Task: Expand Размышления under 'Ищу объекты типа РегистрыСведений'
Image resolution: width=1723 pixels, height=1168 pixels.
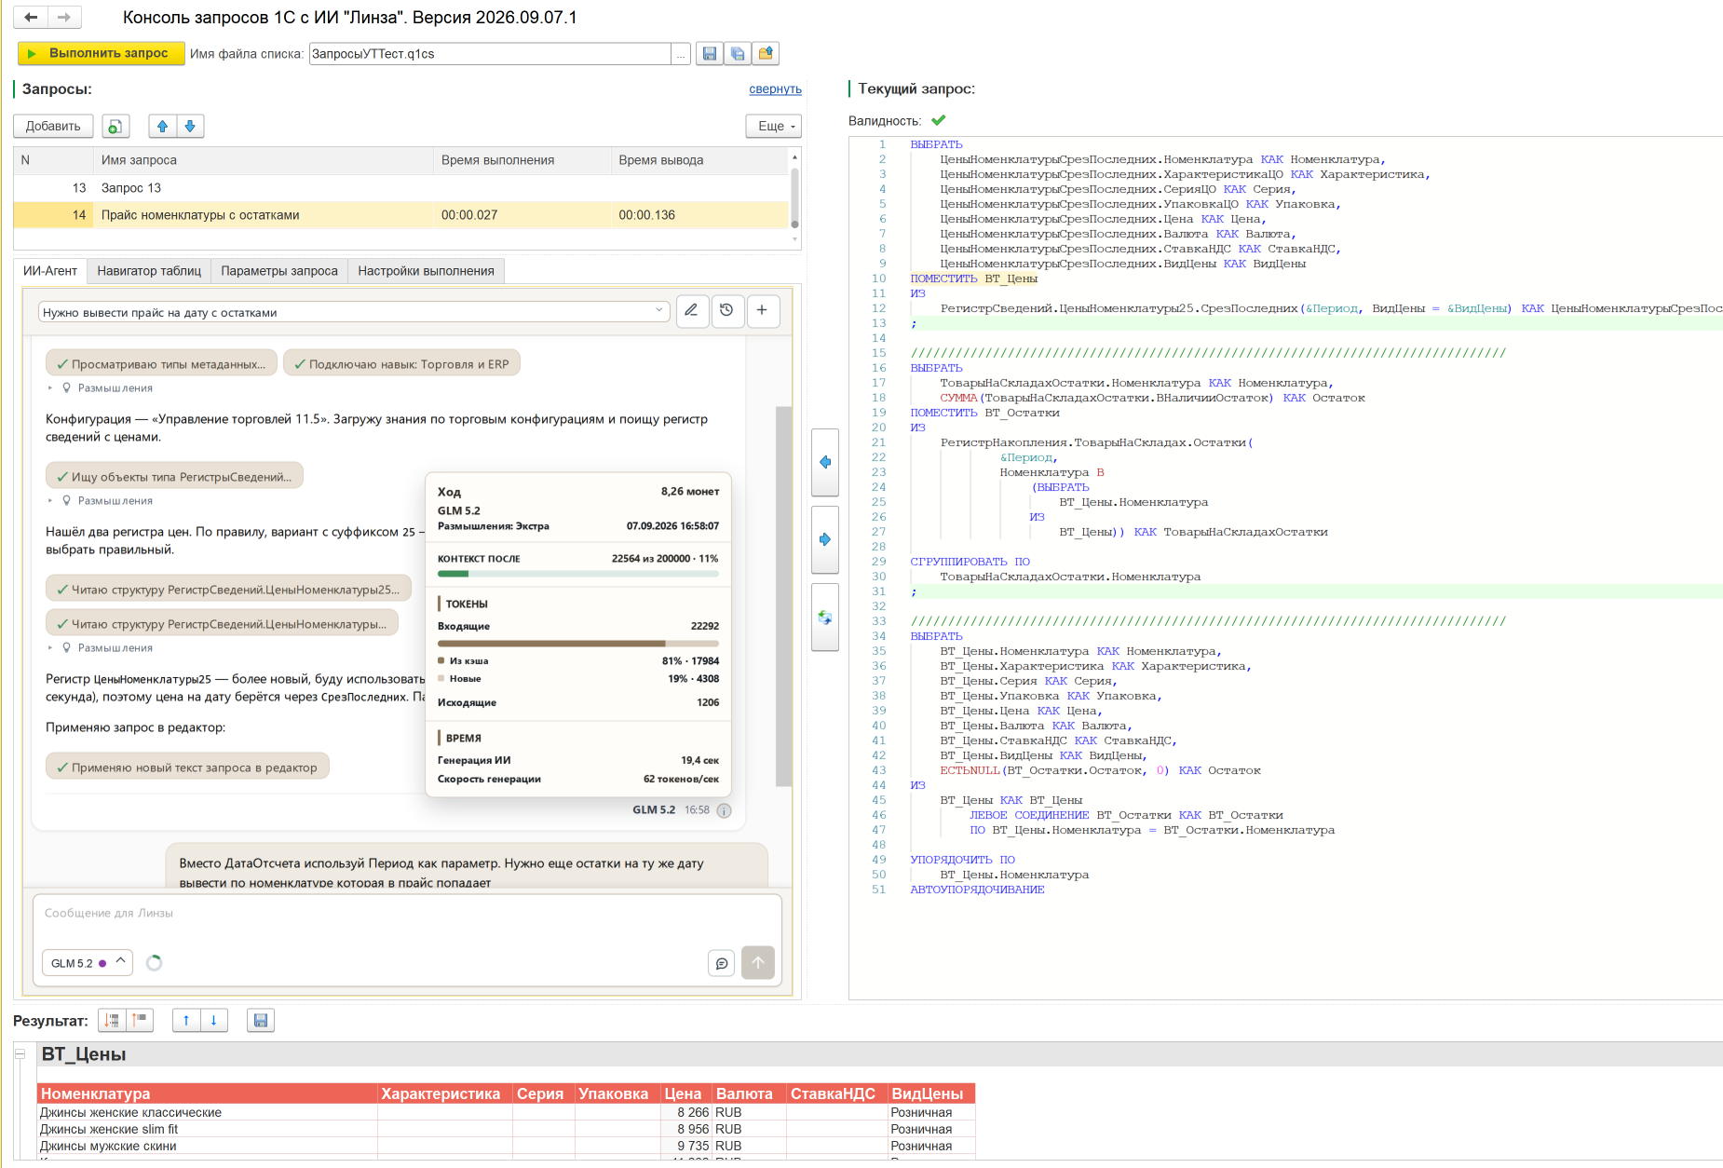Action: click(101, 501)
